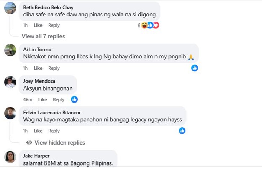Reply to Ai Lin Tormo's comment
Viewport: 262px width, 169px height.
[x=54, y=68]
